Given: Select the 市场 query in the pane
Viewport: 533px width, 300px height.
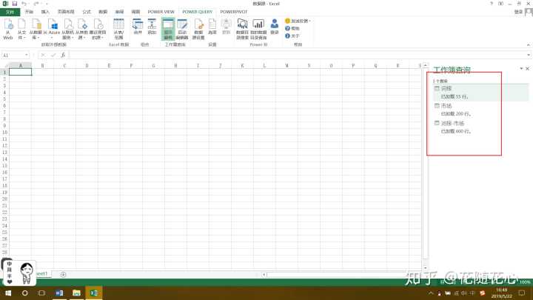Looking at the screenshot, I should point(446,106).
